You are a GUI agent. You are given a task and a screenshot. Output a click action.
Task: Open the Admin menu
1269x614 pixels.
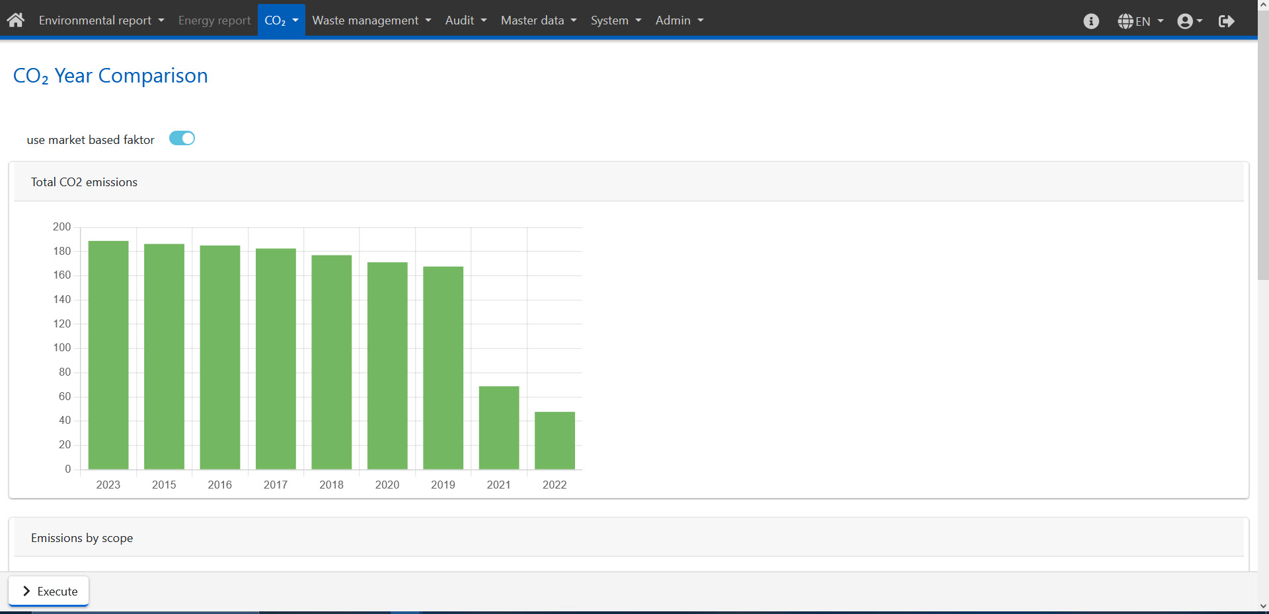(x=679, y=20)
